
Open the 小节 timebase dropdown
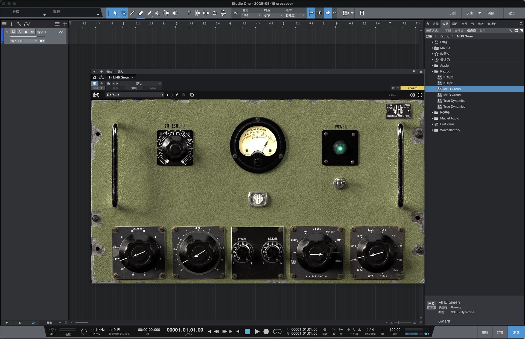[273, 15]
